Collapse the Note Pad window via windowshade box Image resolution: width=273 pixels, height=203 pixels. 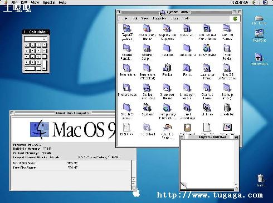[x=236, y=138]
